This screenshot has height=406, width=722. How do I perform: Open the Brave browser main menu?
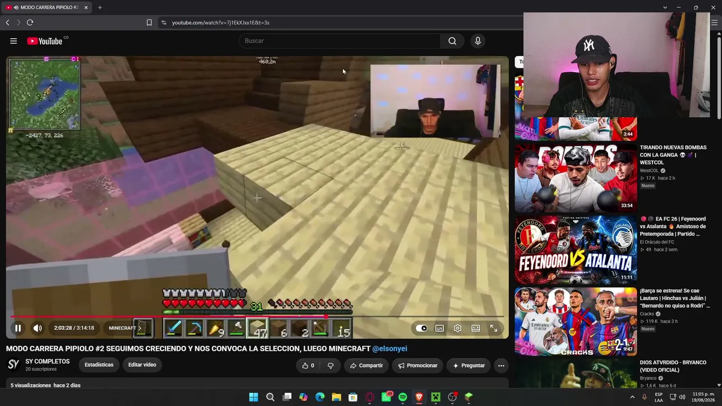click(714, 23)
